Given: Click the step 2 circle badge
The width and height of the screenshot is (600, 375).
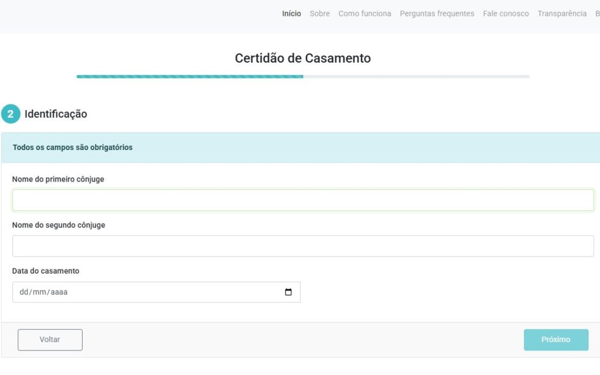Looking at the screenshot, I should [11, 114].
